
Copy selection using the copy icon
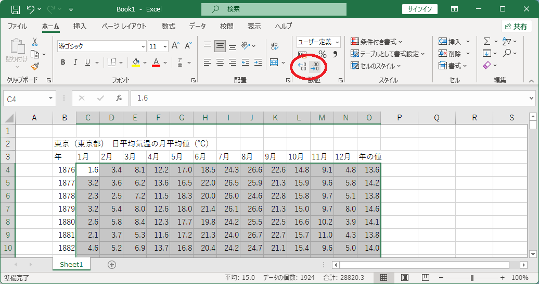point(35,54)
